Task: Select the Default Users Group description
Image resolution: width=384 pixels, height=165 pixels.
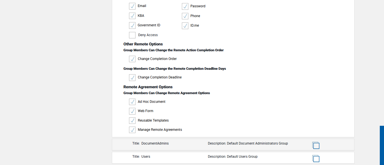Action: pos(242,157)
